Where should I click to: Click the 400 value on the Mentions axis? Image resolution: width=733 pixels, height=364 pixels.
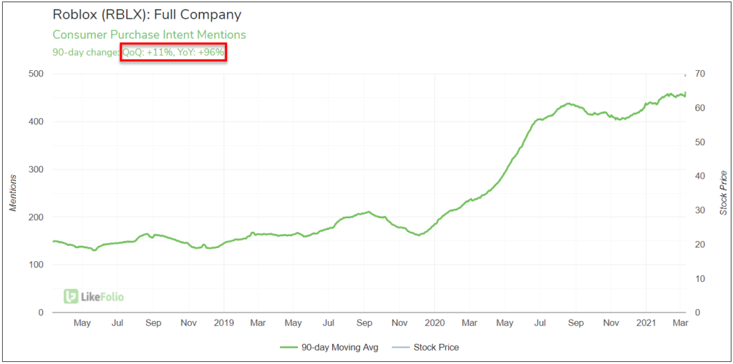tap(37, 122)
